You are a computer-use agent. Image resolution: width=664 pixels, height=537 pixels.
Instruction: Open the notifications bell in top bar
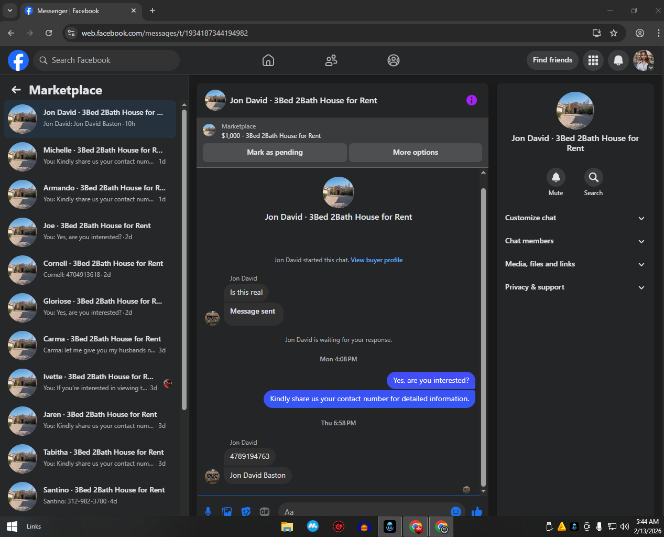coord(618,60)
